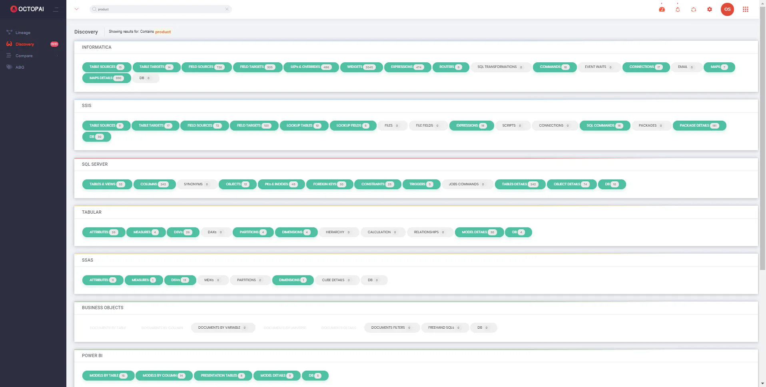Open SQL Server Triggers results
766x387 pixels.
[421, 185]
